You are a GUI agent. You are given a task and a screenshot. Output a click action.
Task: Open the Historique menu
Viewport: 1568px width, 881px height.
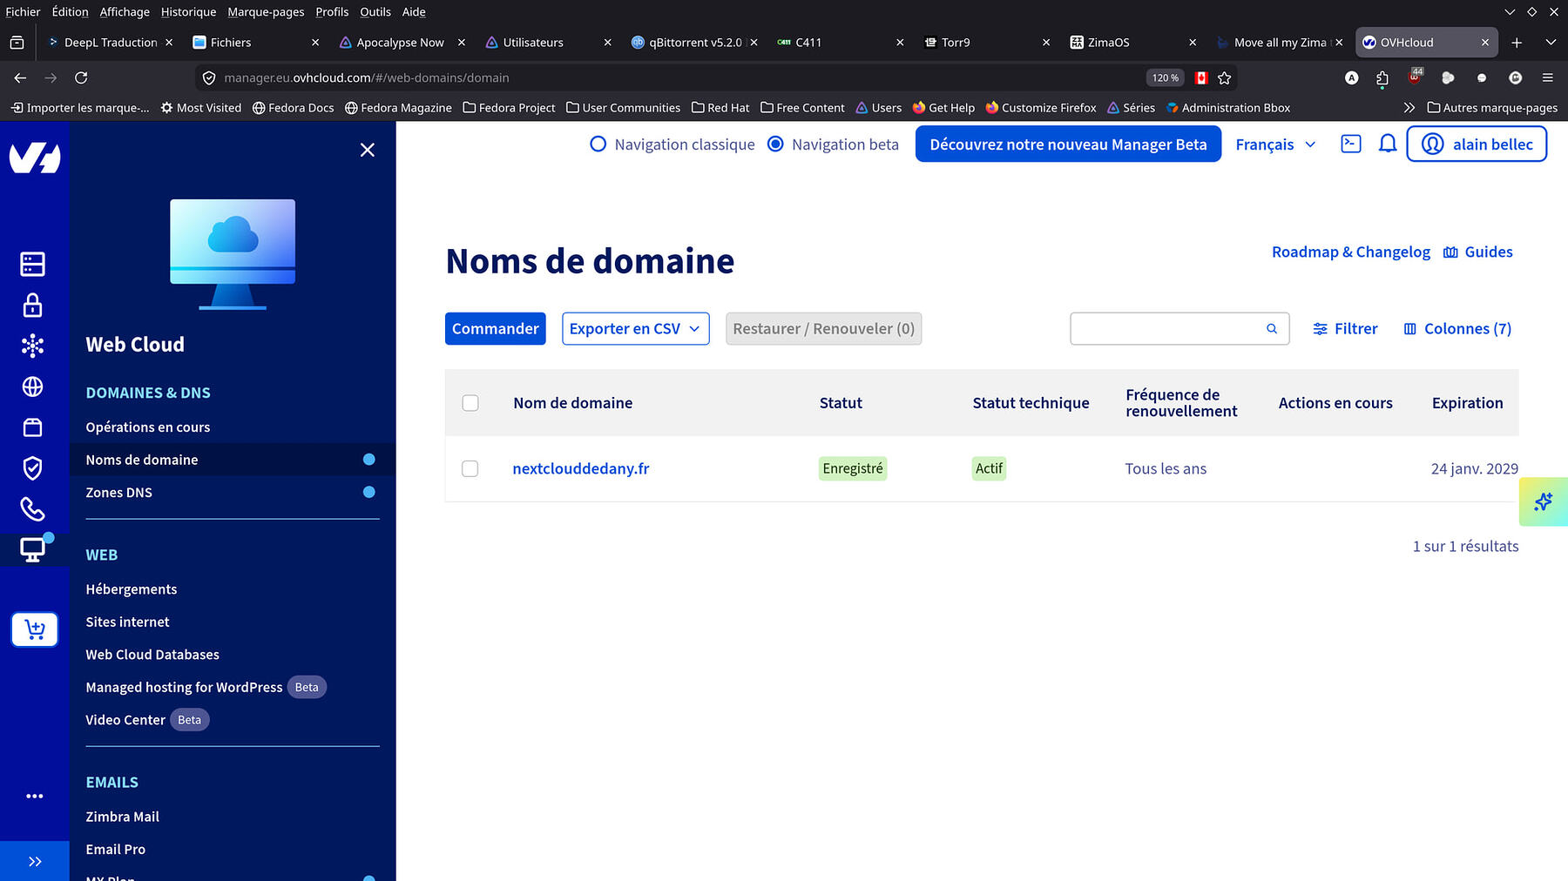[x=188, y=12]
